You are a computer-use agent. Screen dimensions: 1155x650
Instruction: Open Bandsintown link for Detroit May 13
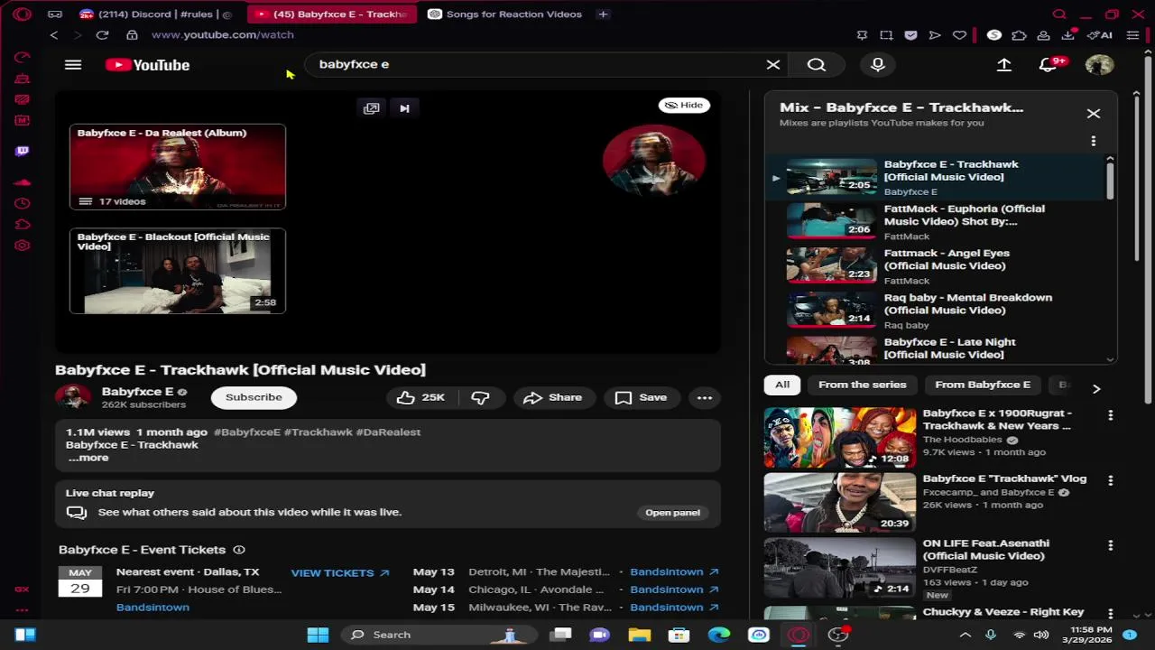coord(674,572)
